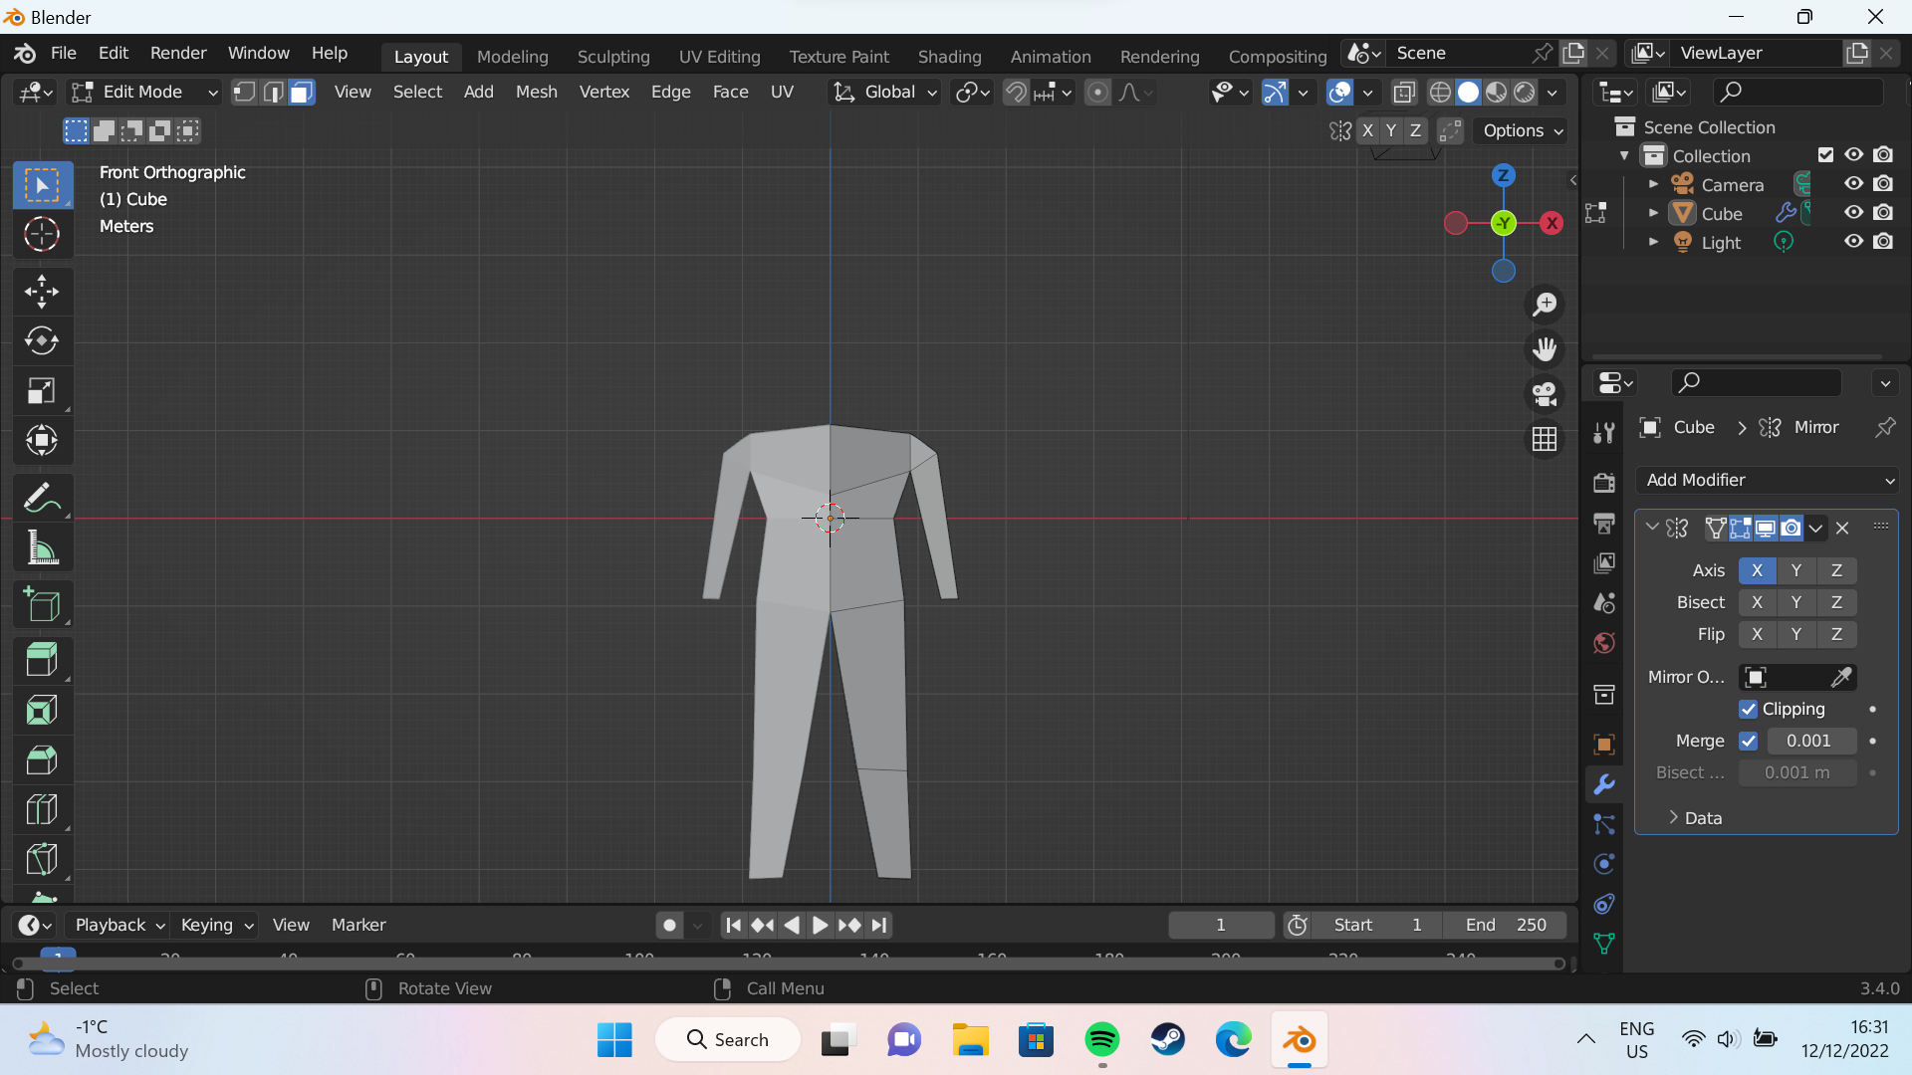
Task: Toggle Flip Z button
Action: click(x=1836, y=634)
